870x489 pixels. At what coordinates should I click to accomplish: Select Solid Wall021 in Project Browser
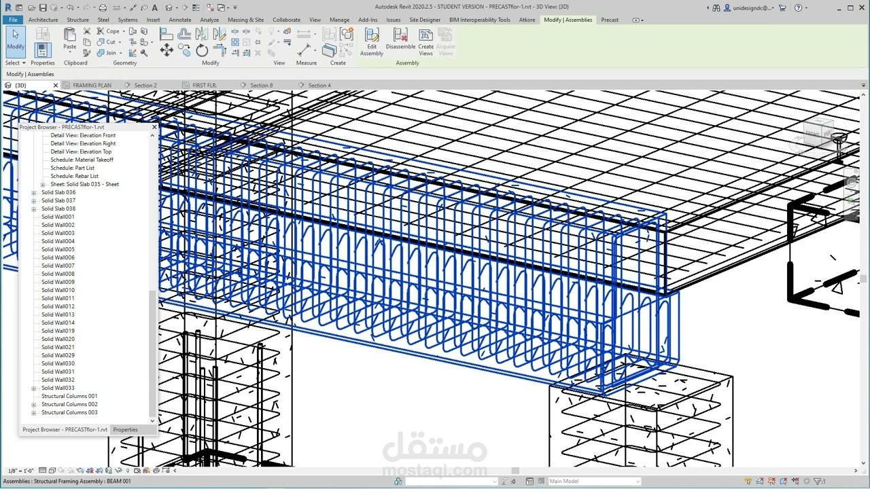coord(58,347)
